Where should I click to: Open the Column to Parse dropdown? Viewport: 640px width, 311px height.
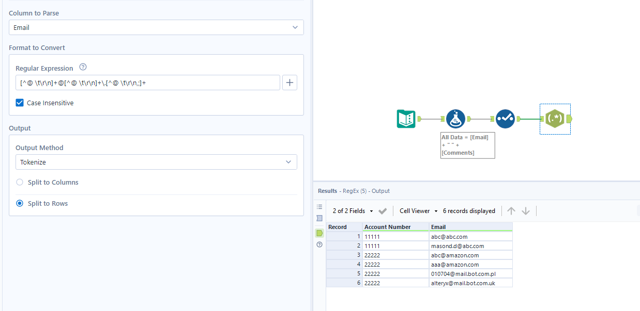click(x=156, y=27)
